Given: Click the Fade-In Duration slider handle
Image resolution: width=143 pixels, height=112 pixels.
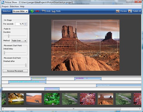Looking at the screenshot, I should coord(9,36).
